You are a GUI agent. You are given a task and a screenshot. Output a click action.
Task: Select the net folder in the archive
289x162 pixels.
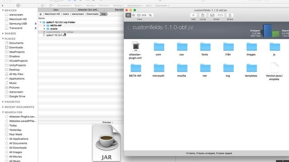[205, 68]
